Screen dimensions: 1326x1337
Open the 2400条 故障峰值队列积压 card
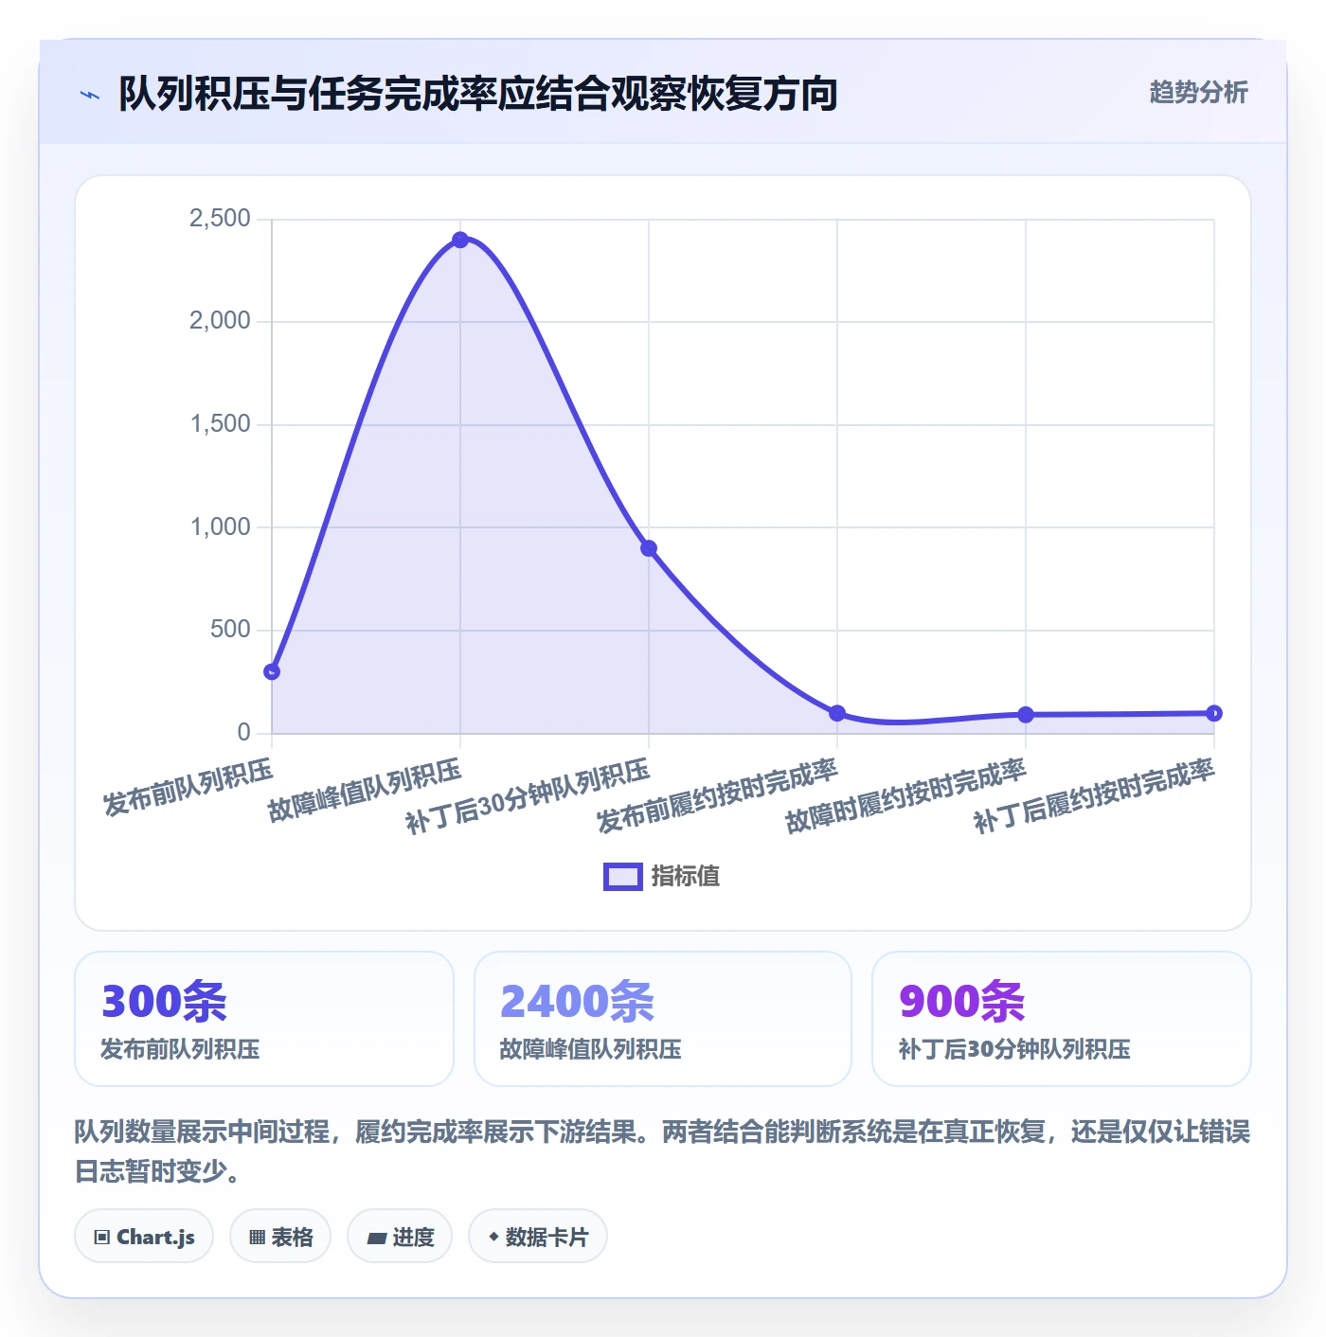tap(663, 1019)
